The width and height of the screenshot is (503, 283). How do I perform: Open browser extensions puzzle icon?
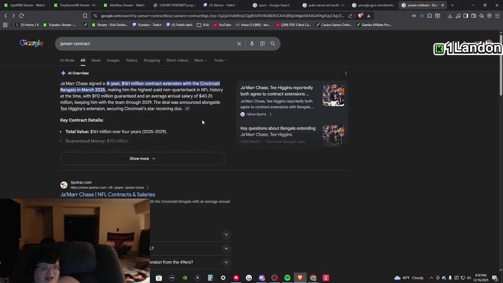tap(430, 16)
